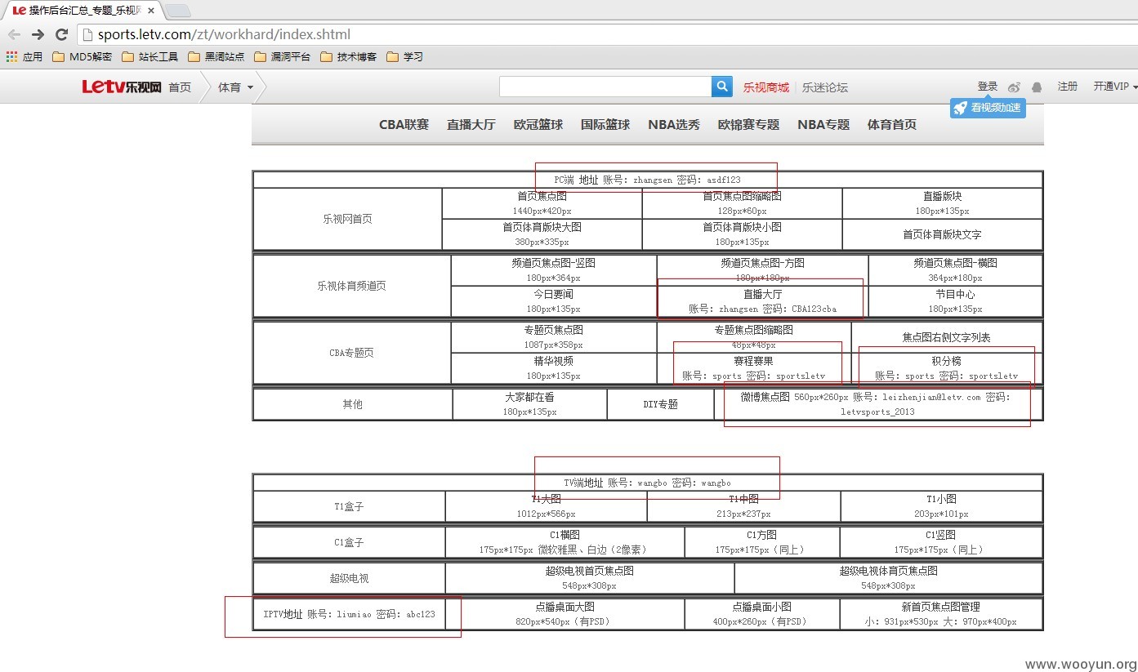This screenshot has width=1138, height=672.
Task: Click the 乐视网首页 table cell
Action: coord(347,219)
